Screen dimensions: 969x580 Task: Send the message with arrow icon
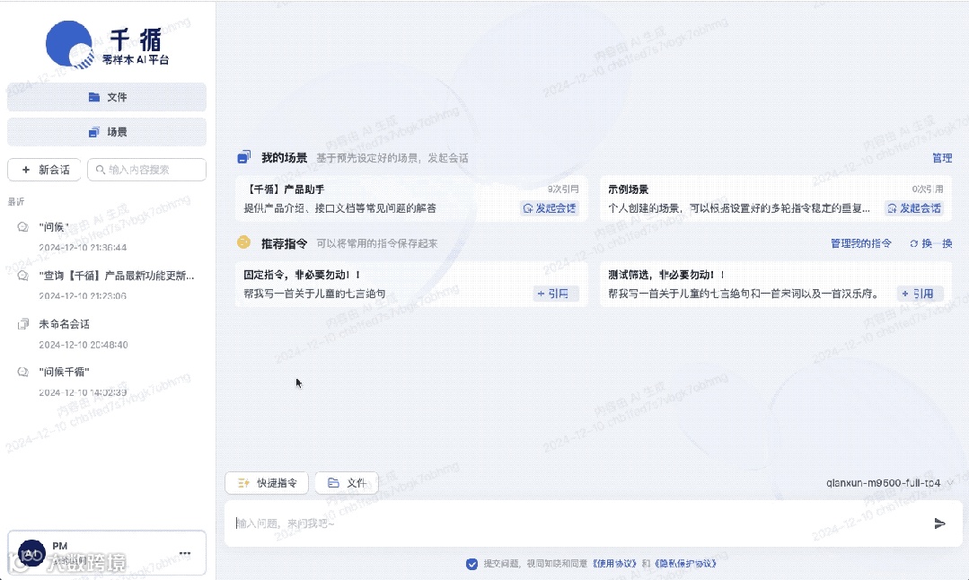[939, 523]
